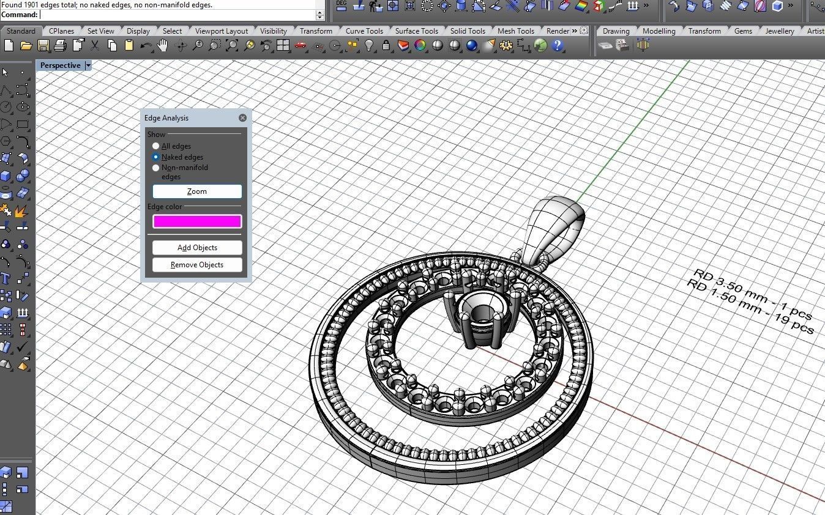Select the Circle tool in left sidebar
The width and height of the screenshot is (825, 515).
coord(6,107)
